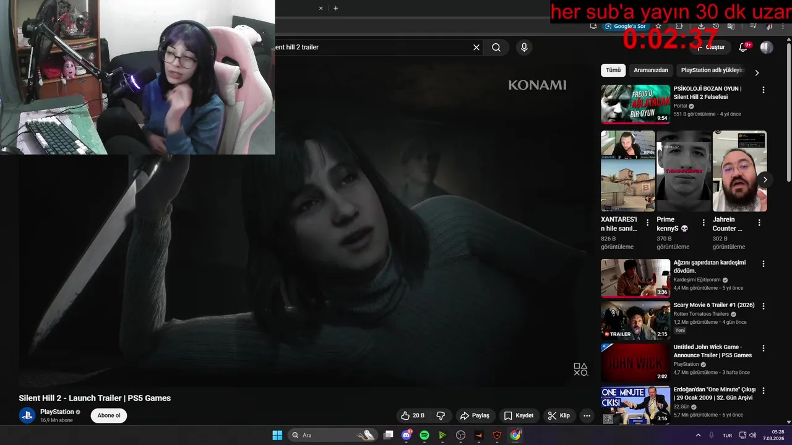The height and width of the screenshot is (445, 792).
Task: Open Erdoğan'dan One Minute Çıkışı thumbnail
Action: (x=635, y=405)
